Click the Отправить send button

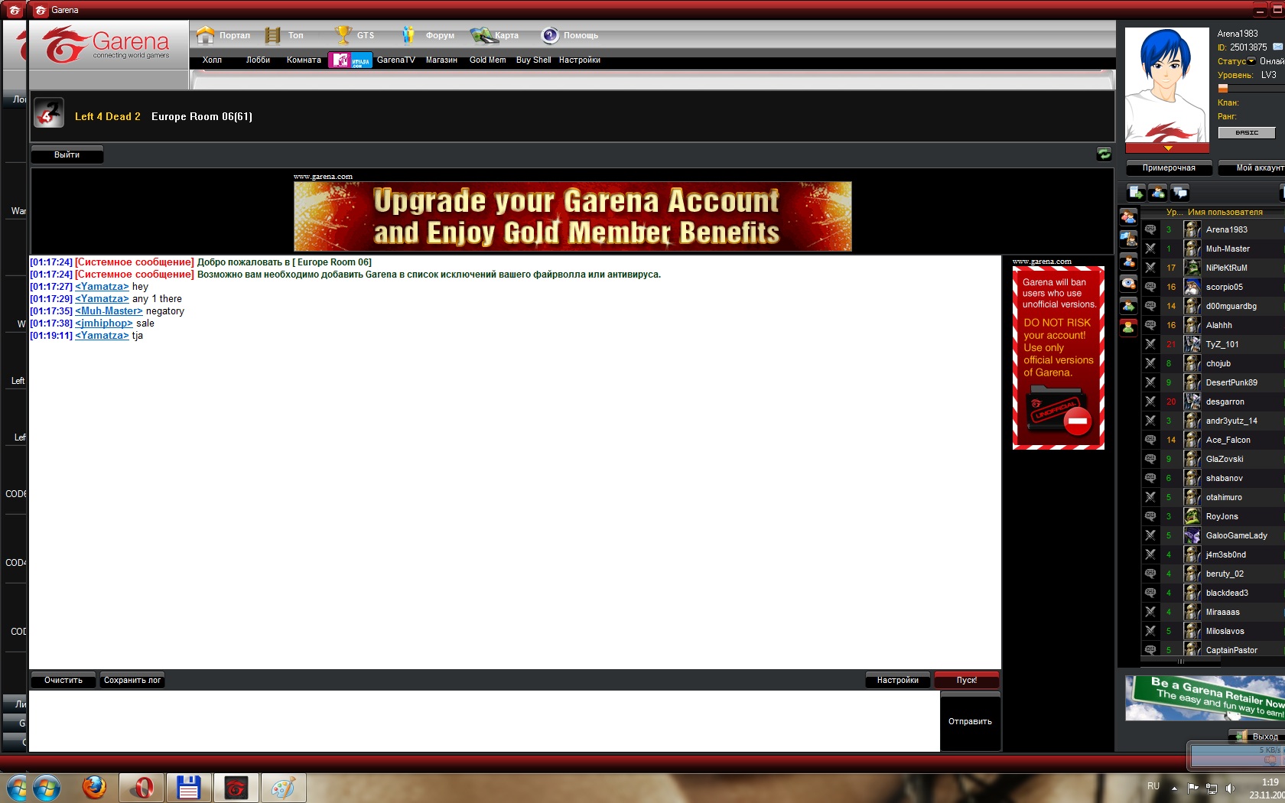point(970,721)
